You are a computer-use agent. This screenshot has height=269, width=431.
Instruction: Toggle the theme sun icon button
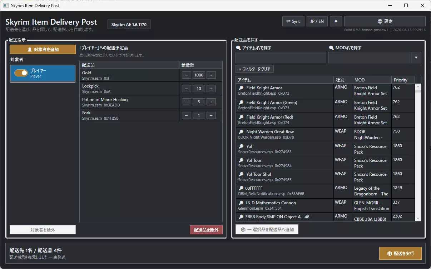(336, 21)
